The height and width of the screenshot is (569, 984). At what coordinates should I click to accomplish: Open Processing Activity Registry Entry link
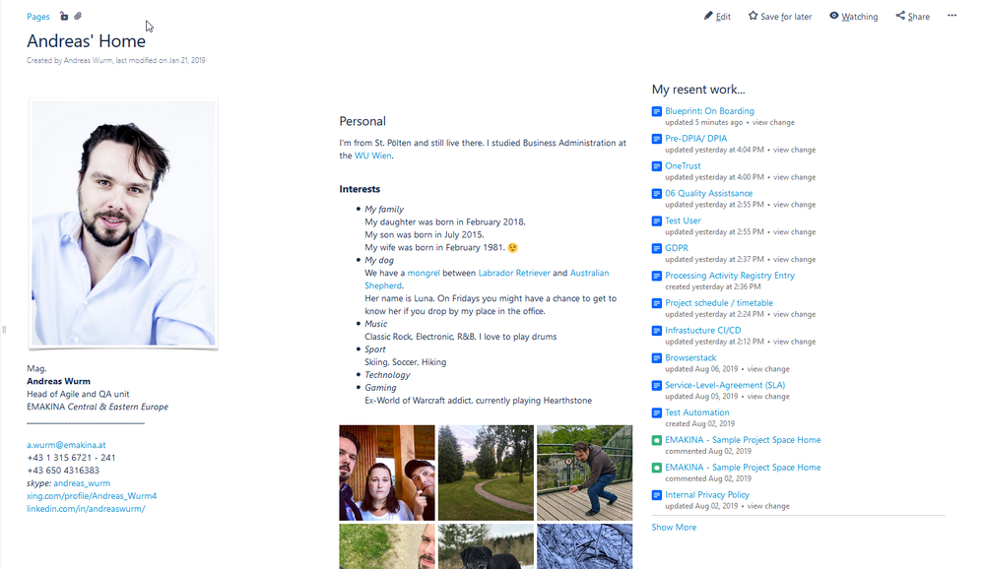(729, 276)
